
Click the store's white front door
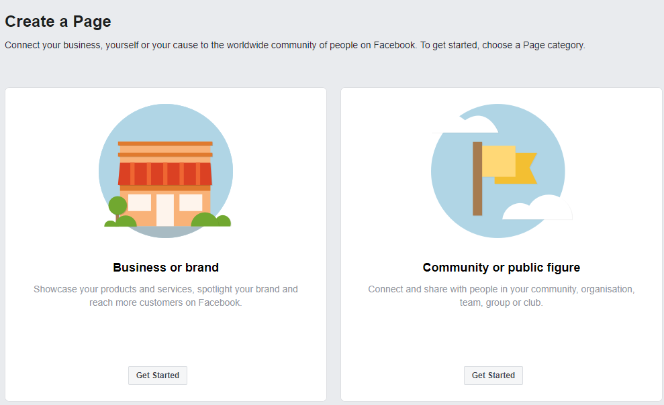[165, 210]
